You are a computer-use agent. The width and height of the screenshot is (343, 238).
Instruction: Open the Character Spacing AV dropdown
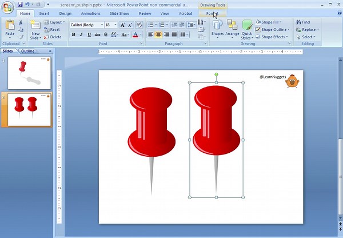[x=114, y=34]
